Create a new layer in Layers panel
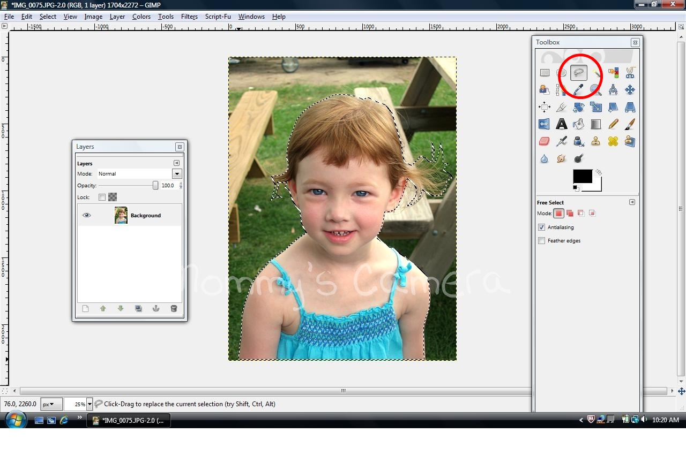This screenshot has height=456, width=686. click(85, 308)
